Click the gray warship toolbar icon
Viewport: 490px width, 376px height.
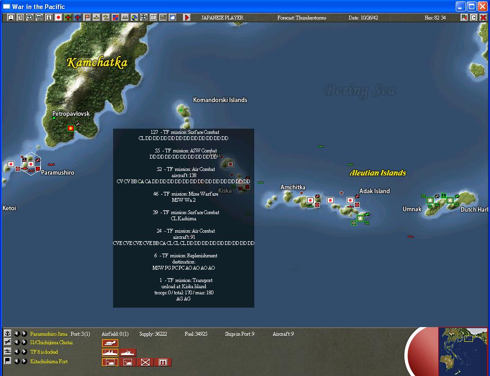(125, 18)
